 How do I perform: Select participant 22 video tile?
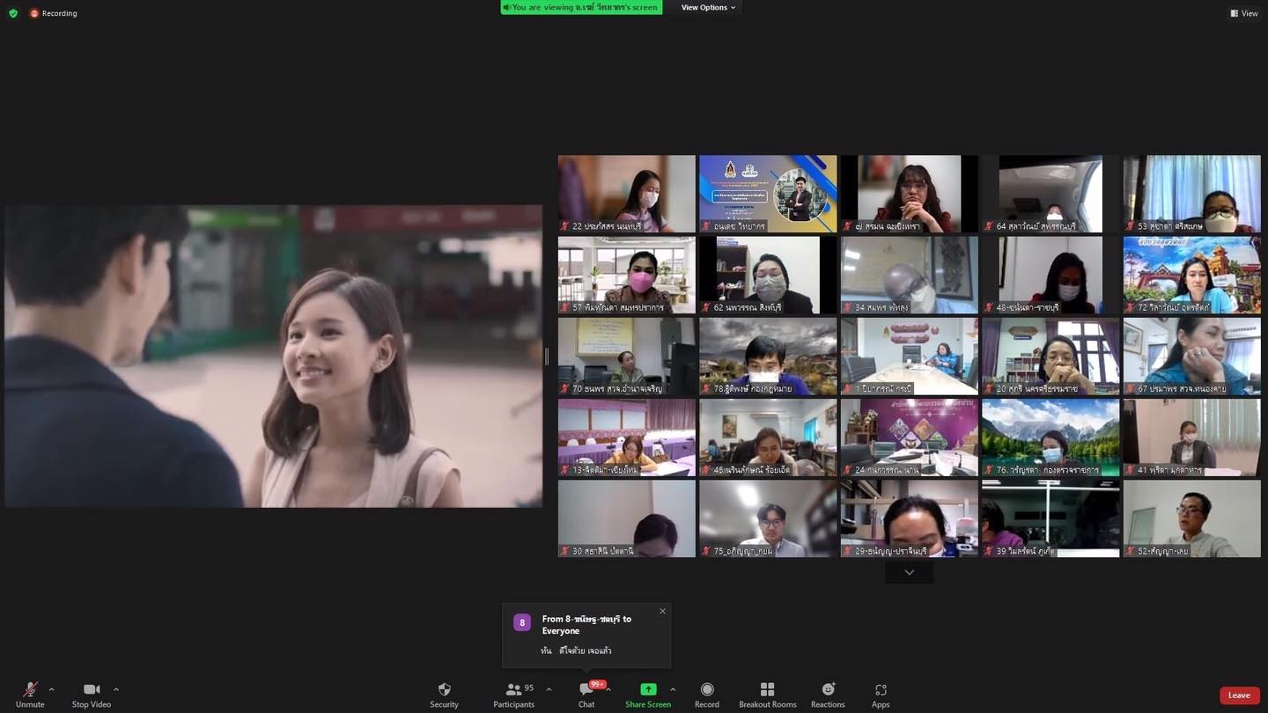point(627,194)
